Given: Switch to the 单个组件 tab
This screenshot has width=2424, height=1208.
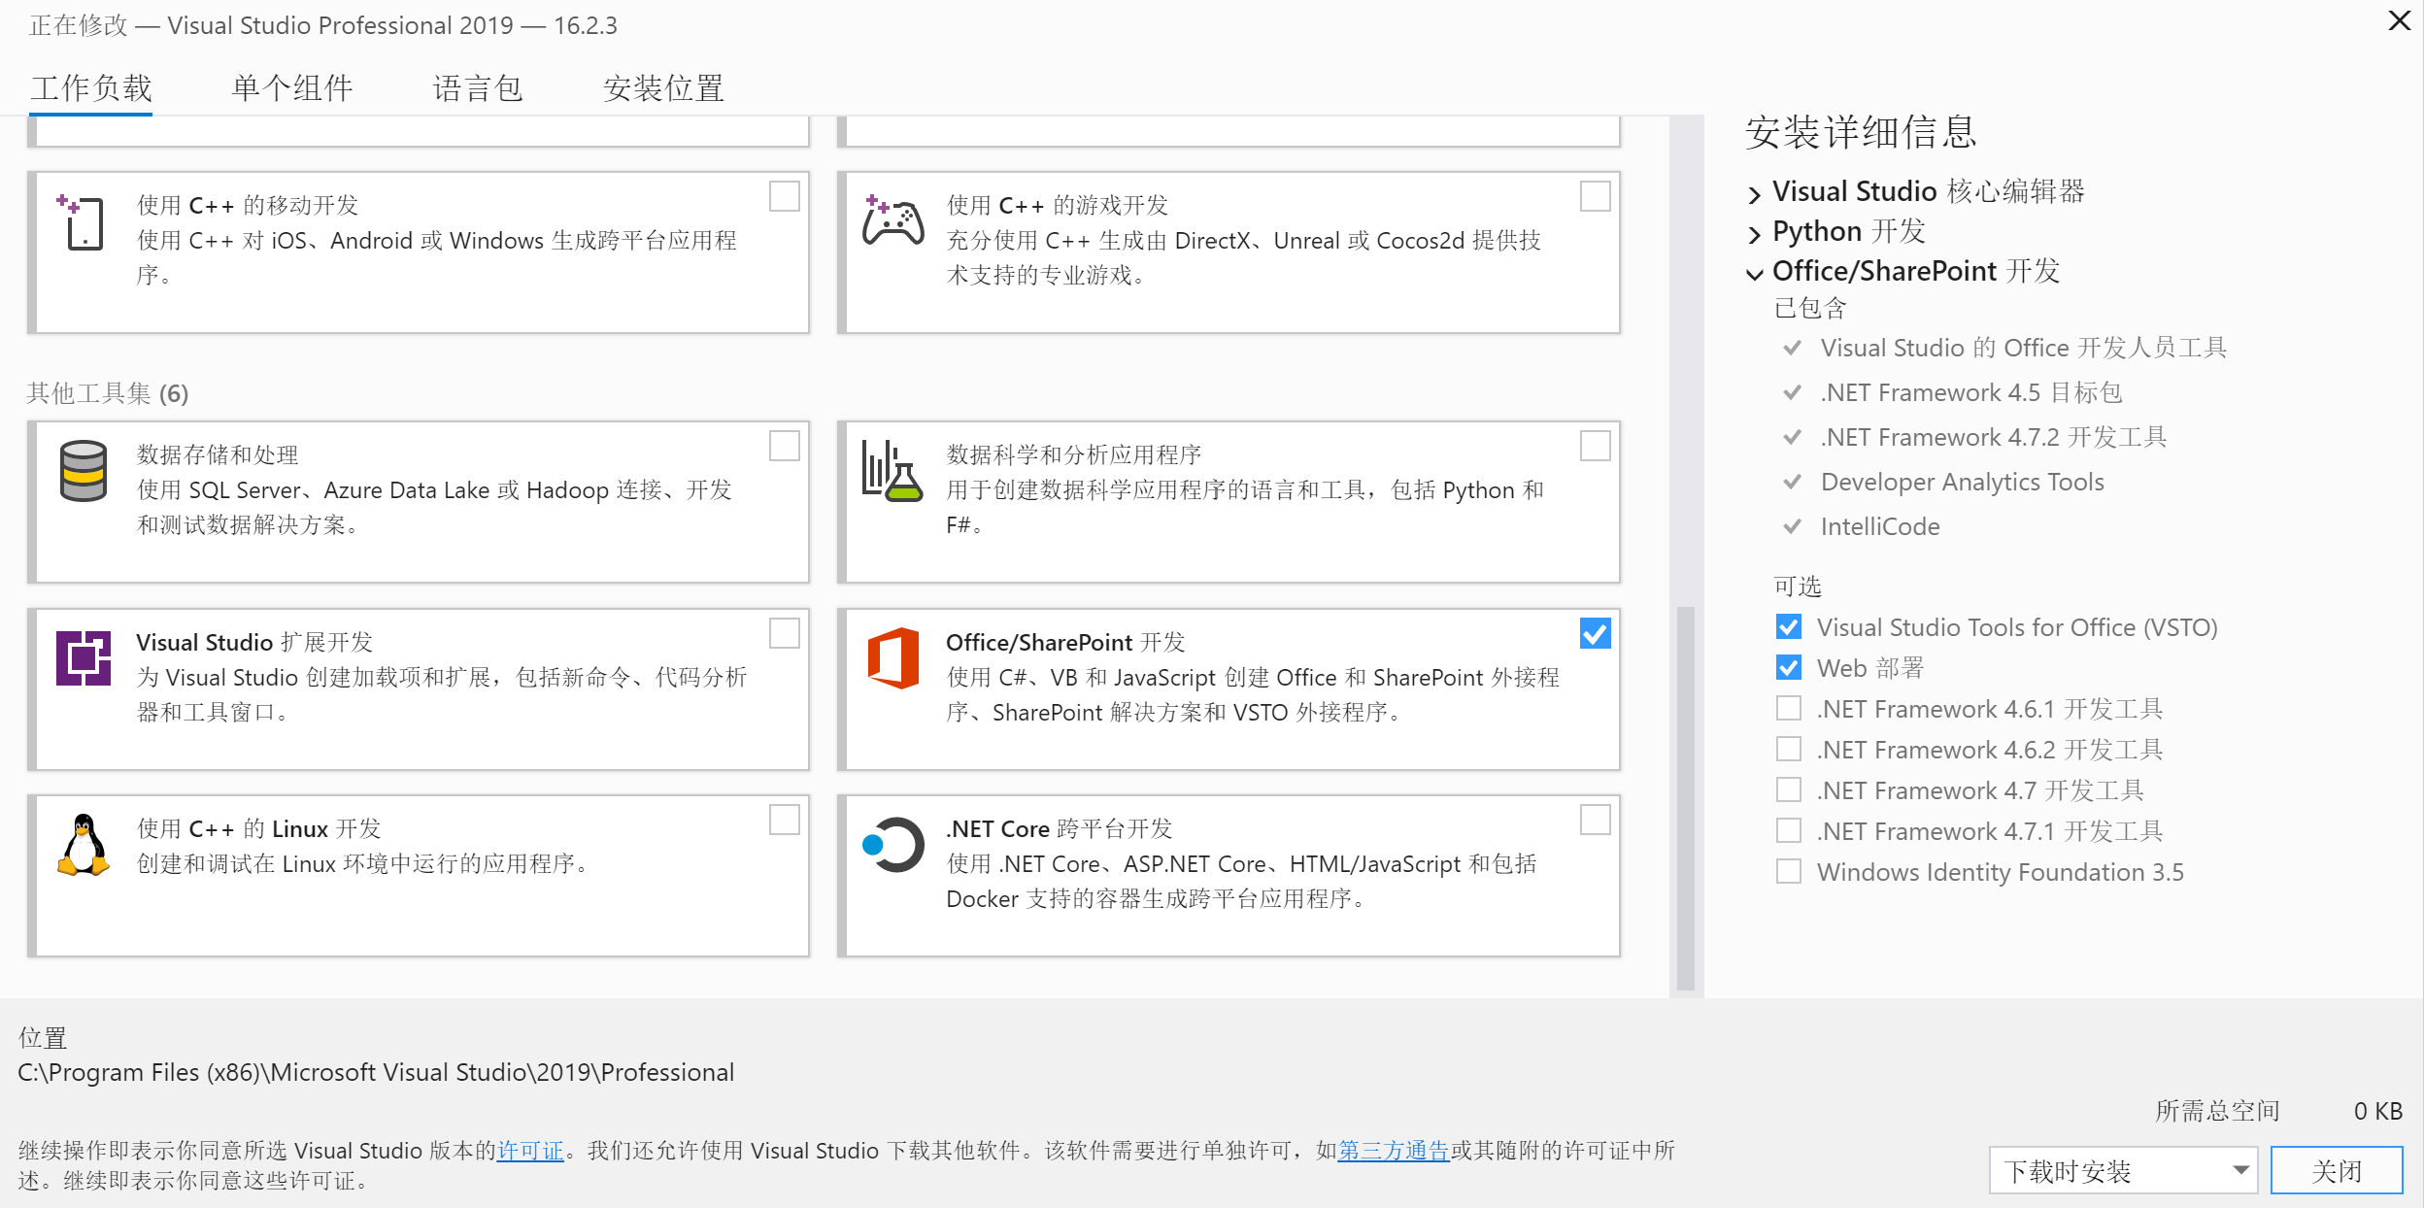Looking at the screenshot, I should tap(292, 88).
